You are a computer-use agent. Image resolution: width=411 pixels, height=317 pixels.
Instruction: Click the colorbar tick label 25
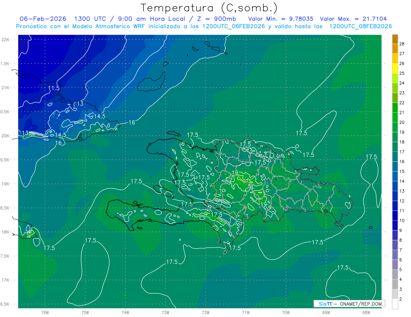[402, 74]
